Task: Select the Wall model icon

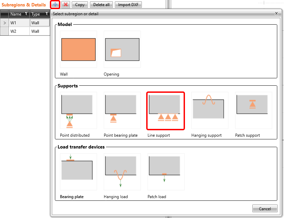Action: (x=78, y=49)
